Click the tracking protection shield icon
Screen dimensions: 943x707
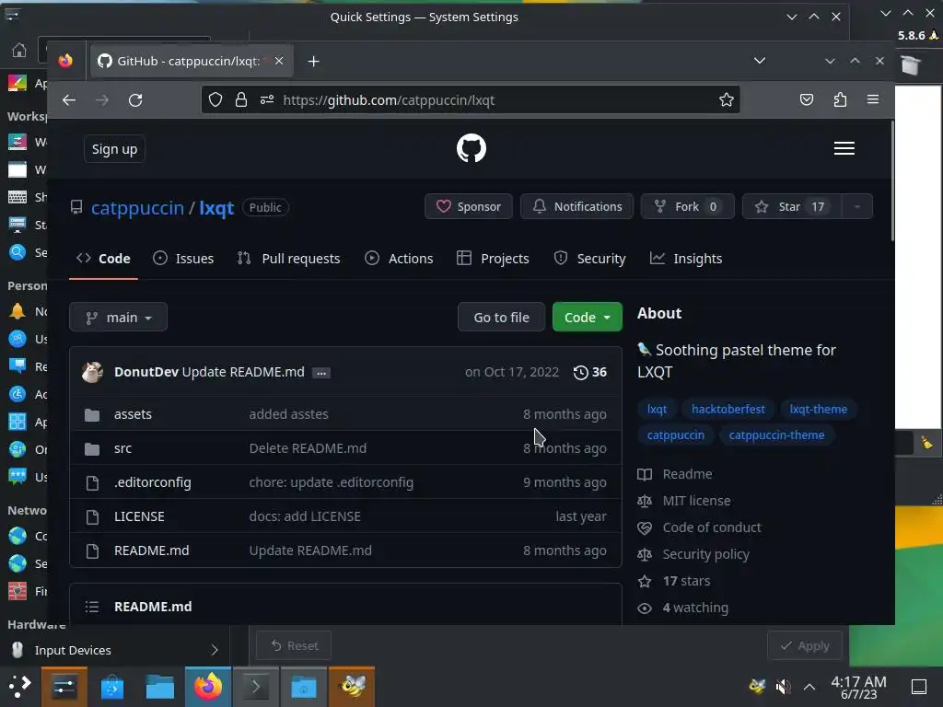coord(215,99)
